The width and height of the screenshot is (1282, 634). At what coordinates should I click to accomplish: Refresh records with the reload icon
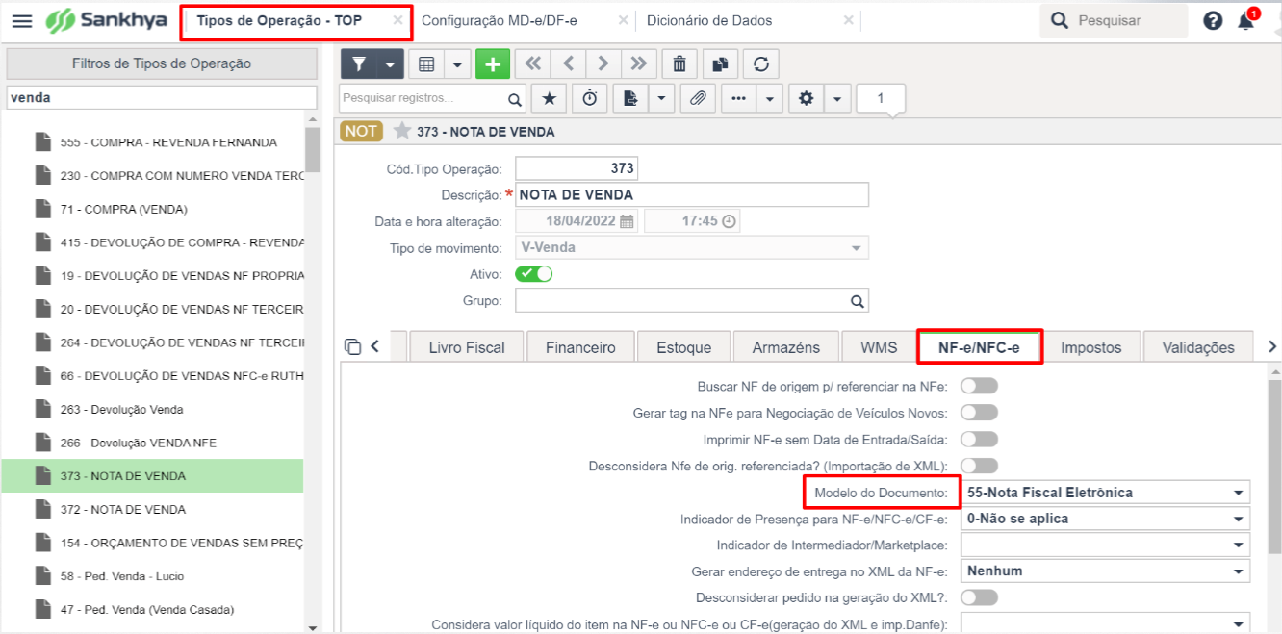pos(761,63)
